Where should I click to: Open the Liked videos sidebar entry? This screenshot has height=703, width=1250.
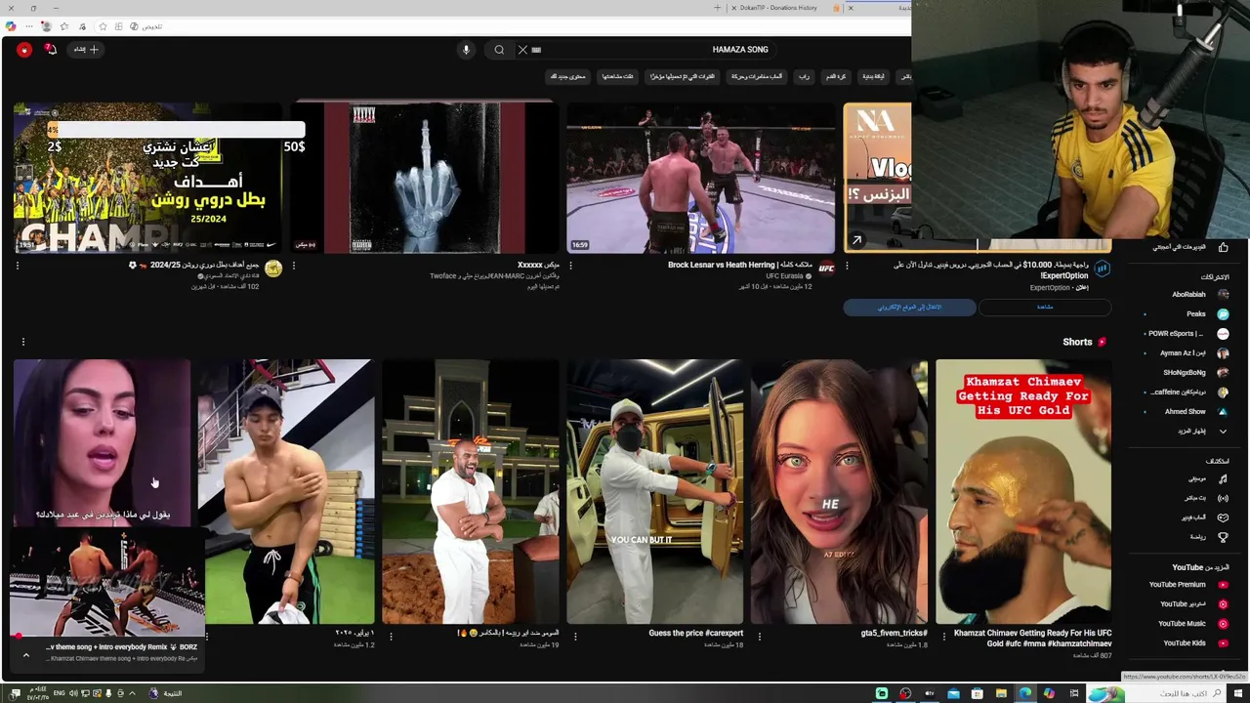tap(1190, 247)
